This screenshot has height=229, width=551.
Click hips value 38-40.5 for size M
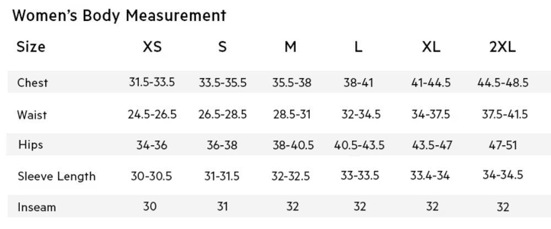pos(293,146)
